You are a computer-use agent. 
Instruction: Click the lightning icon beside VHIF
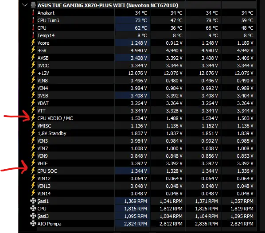(x=33, y=163)
